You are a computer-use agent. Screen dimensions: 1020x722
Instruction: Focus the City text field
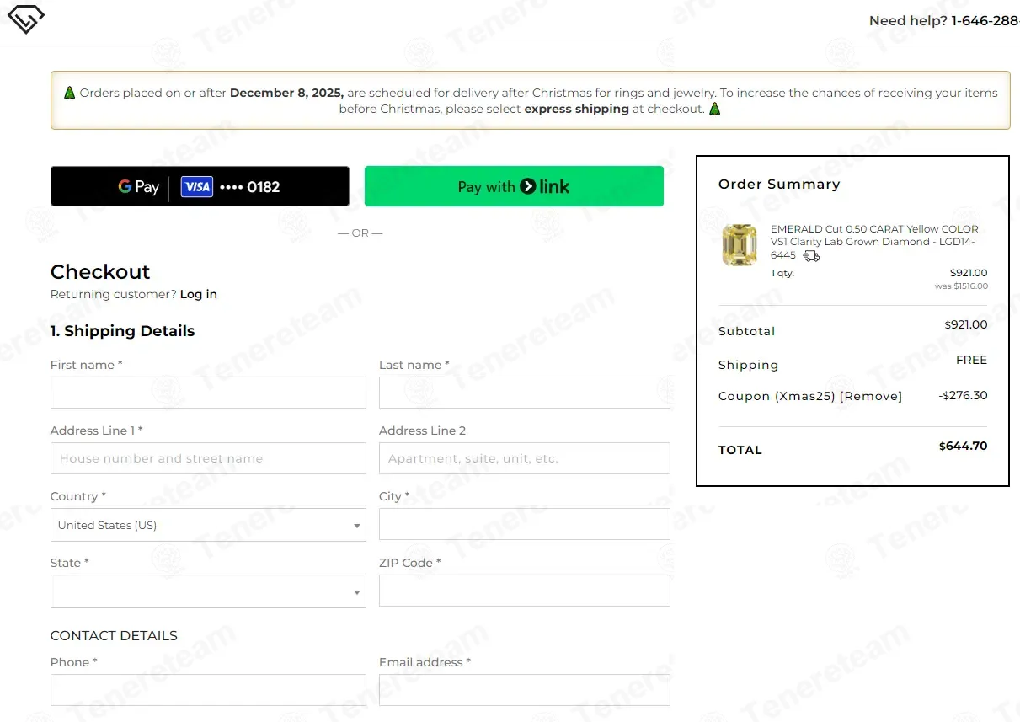[524, 524]
